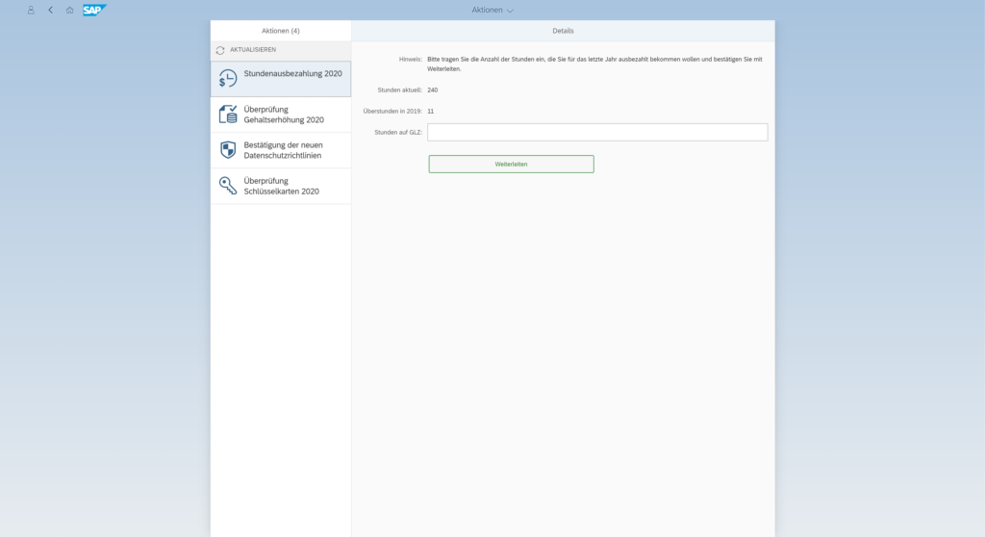Select the Aktionen (4) list header
This screenshot has height=537, width=985.
pos(281,31)
